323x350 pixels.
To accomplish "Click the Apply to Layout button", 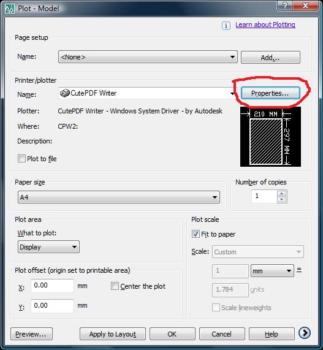I will pos(113,334).
